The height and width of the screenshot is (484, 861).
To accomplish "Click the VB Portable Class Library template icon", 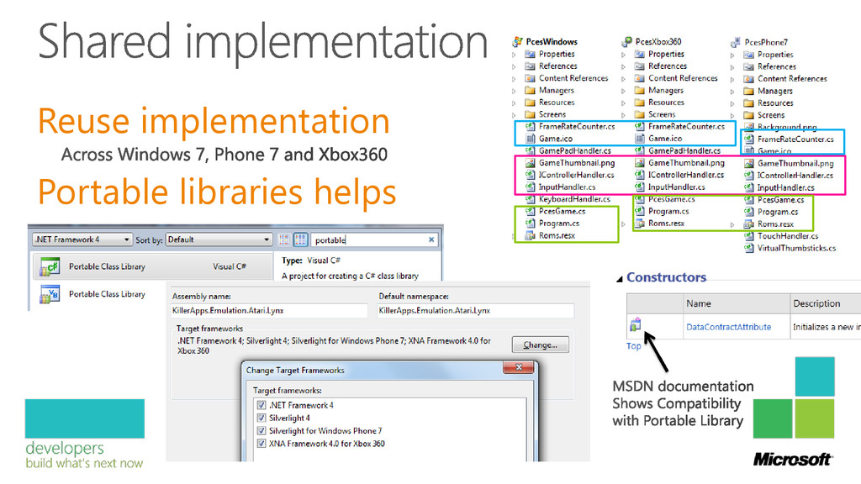I will pos(50,295).
